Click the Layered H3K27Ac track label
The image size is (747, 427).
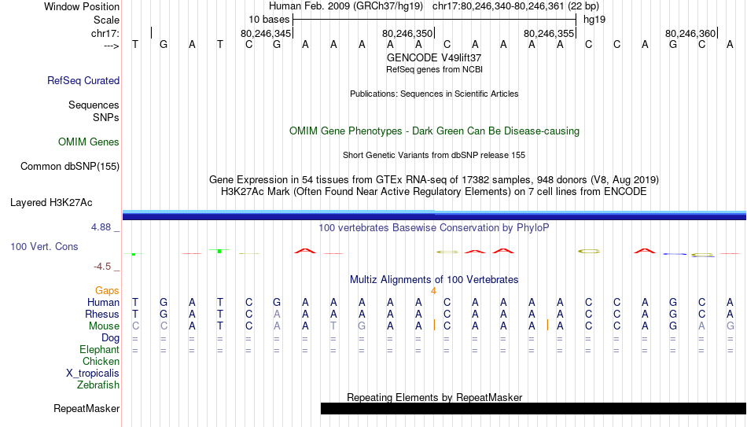tap(51, 203)
